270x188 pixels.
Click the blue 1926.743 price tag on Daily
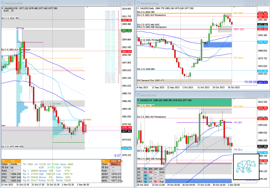tap(262, 42)
